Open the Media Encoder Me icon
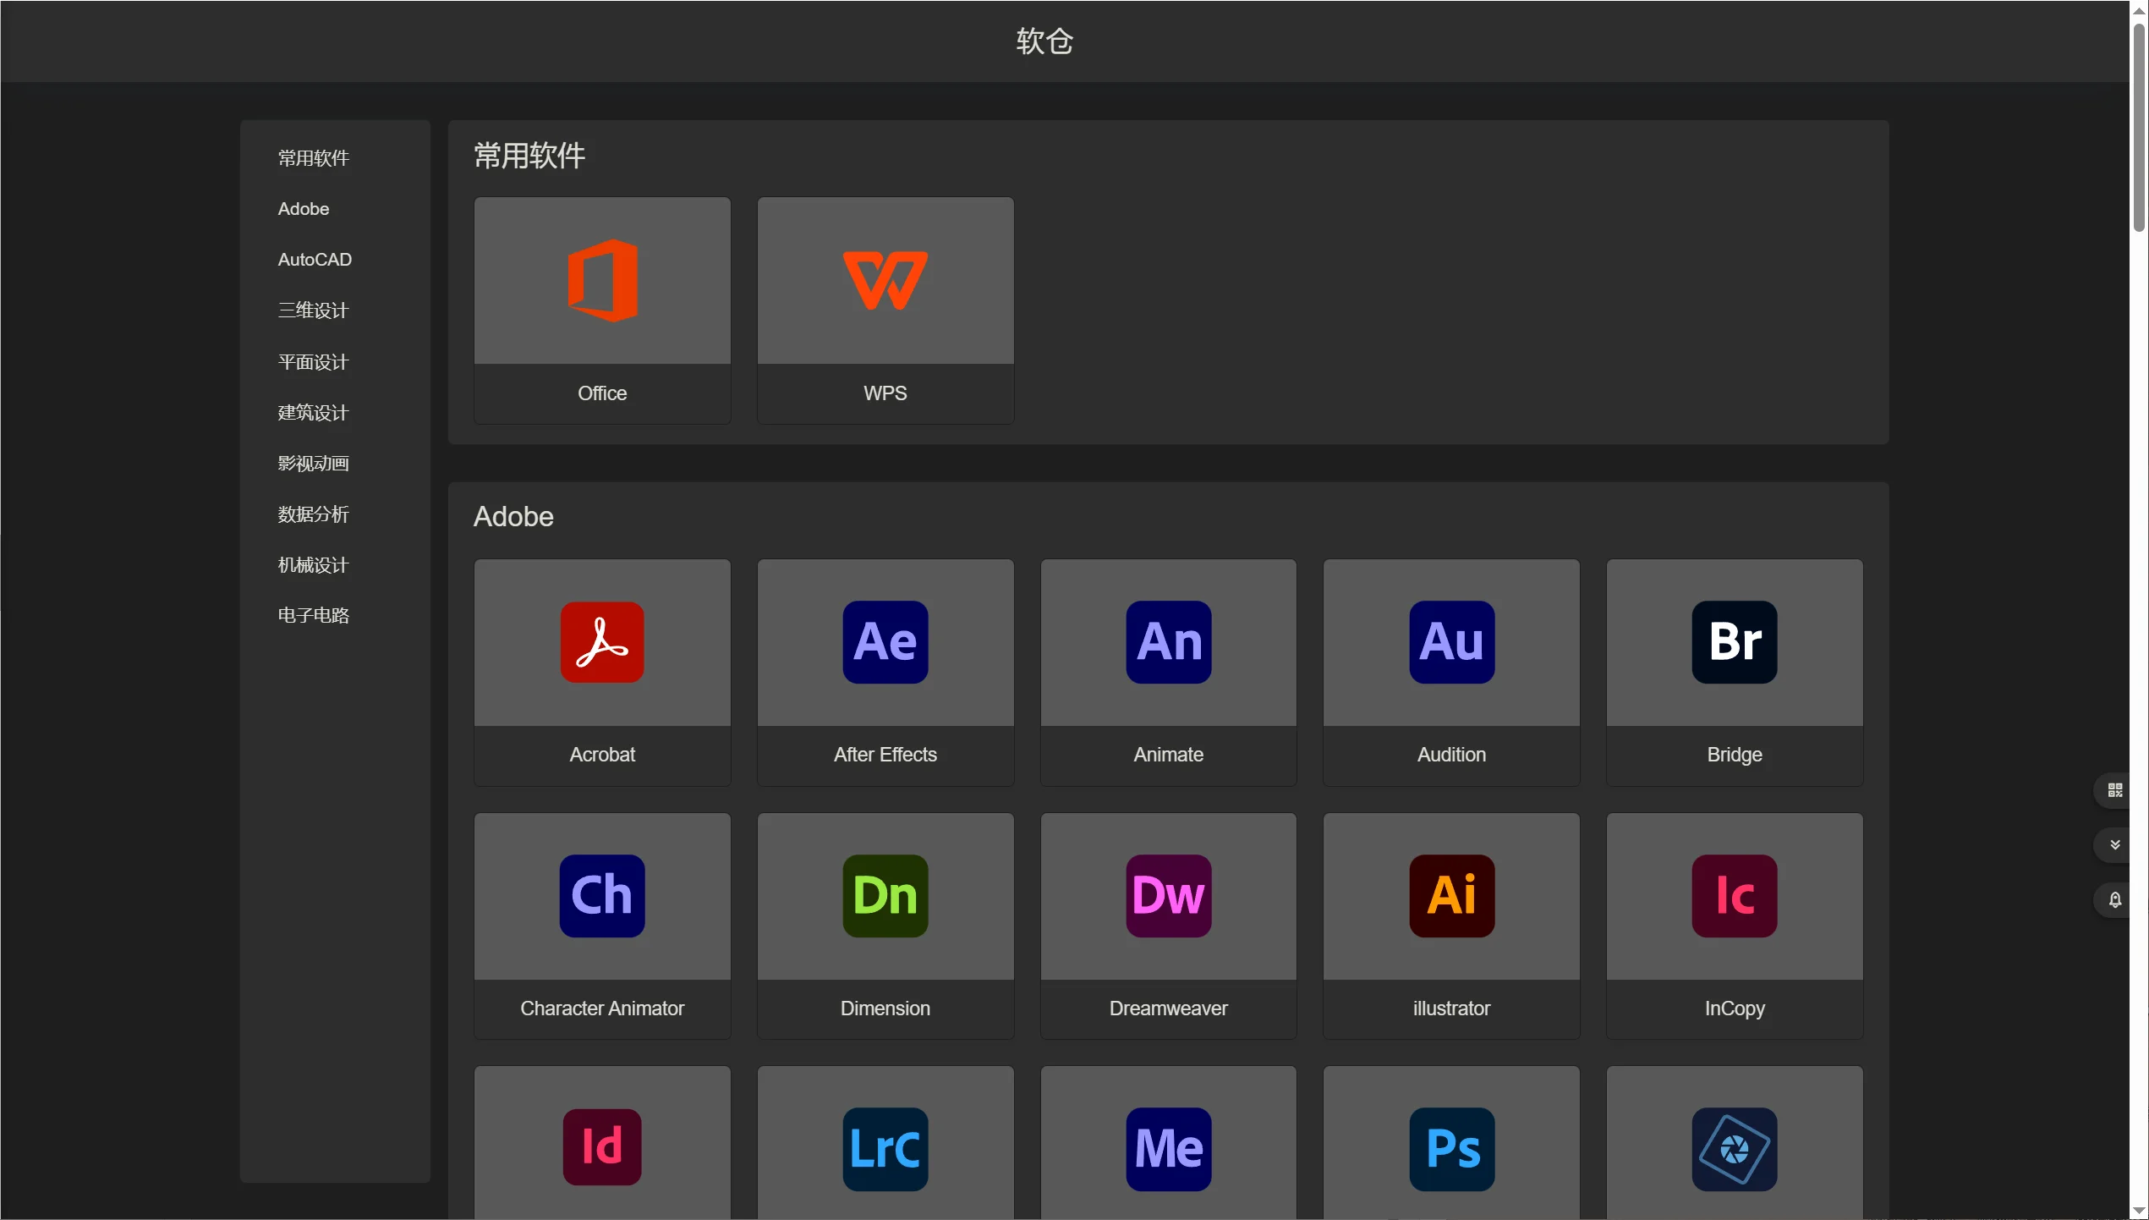This screenshot has height=1220, width=2149. (x=1169, y=1150)
